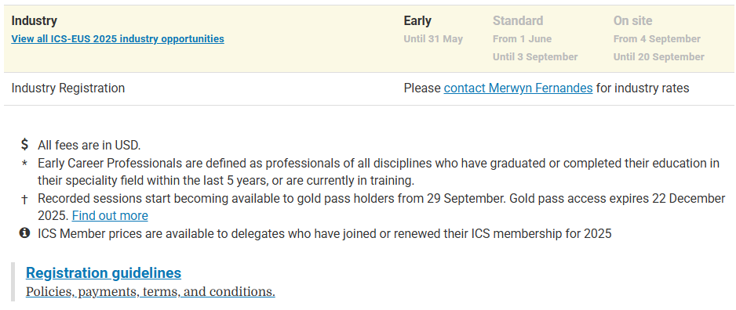736x310 pixels.
Task: Select the On site column header
Action: point(632,21)
